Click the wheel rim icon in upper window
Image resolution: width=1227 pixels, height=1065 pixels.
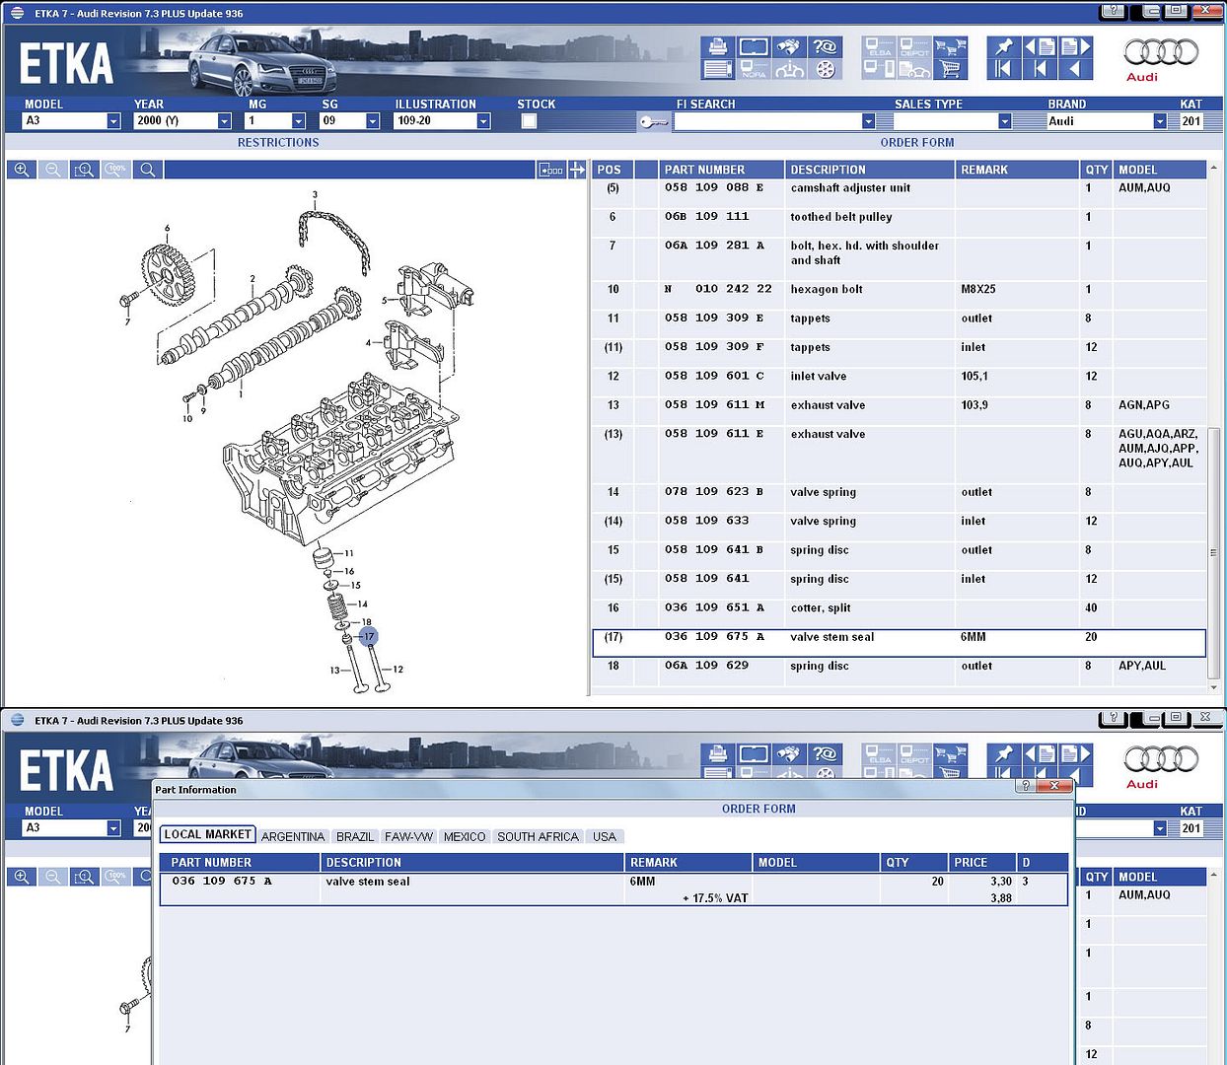pos(825,69)
